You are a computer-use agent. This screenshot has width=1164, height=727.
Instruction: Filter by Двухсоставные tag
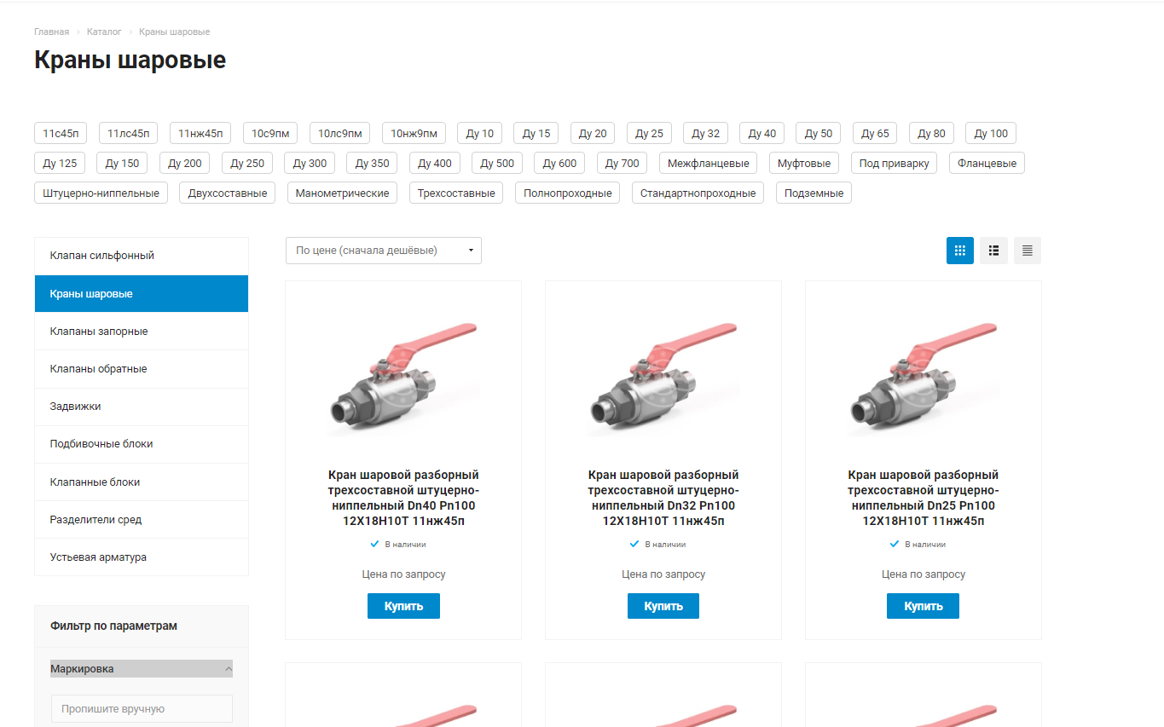click(228, 193)
